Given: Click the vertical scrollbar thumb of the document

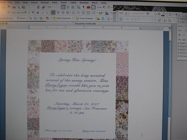Looking at the screenshot, I should (x=170, y=79).
